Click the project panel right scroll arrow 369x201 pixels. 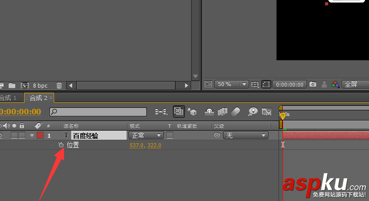[x=187, y=86]
